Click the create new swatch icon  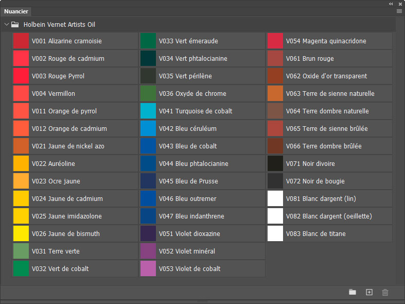[369, 292]
